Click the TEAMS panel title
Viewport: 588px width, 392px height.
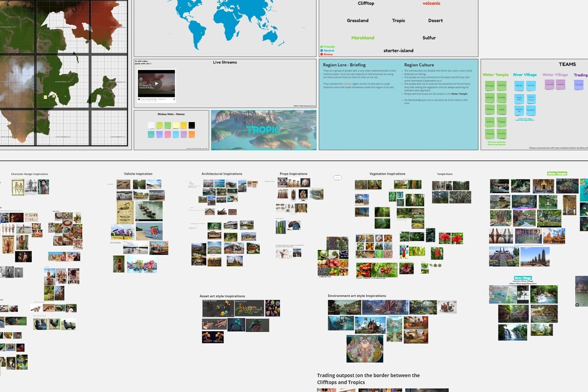pyautogui.click(x=568, y=64)
